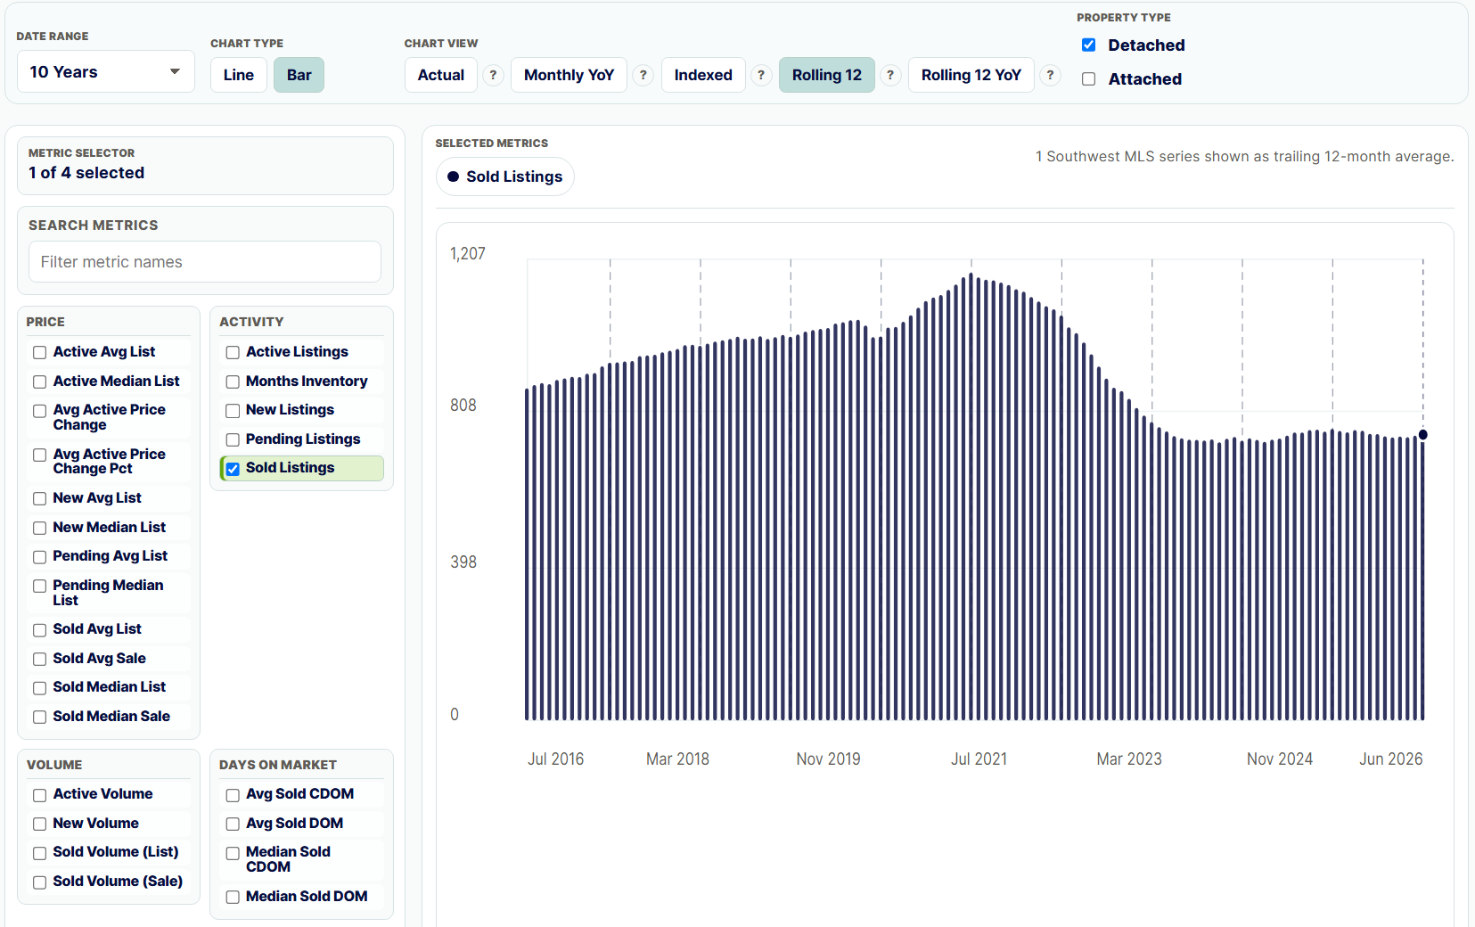
Task: Enable the Months Inventory metric
Action: click(x=233, y=382)
